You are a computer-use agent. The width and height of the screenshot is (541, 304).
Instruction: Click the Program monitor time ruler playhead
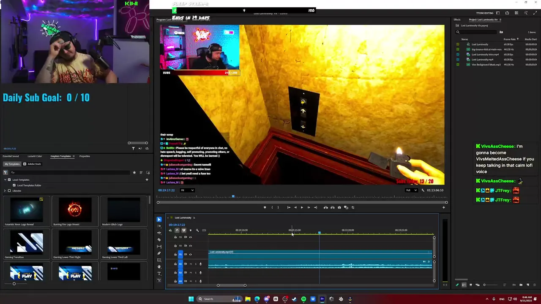[233, 196]
